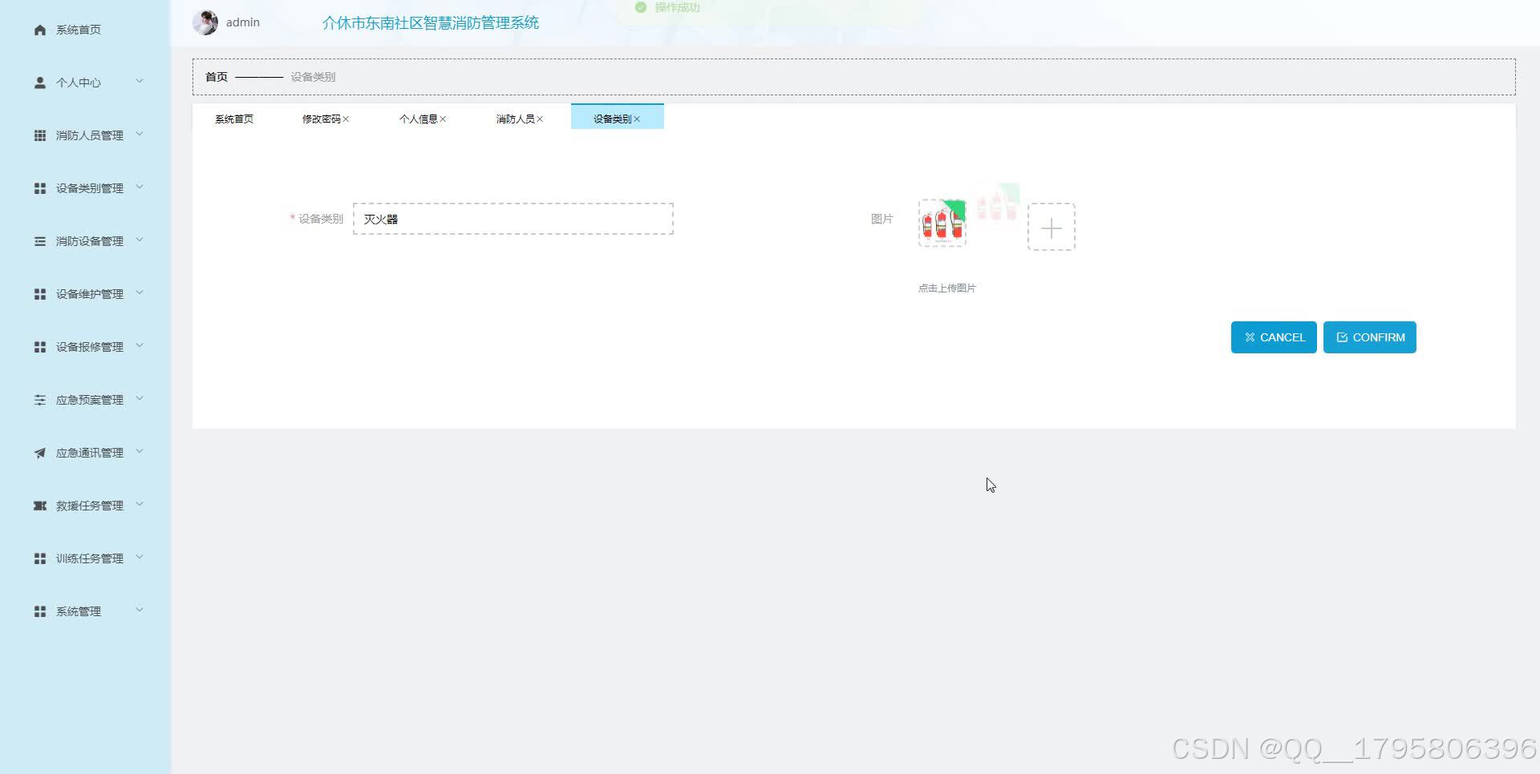Select the list icon beside 消防设备管理
1540x774 pixels.
click(x=39, y=240)
